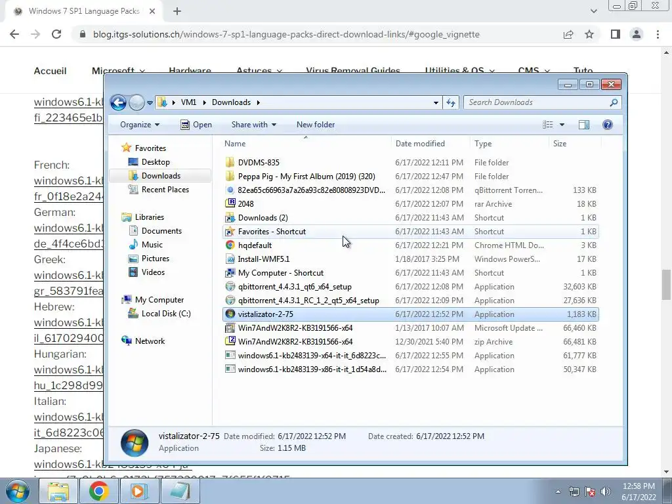Select the 2048 rar archive icon
Screen dimensions: 672x504
pos(230,203)
